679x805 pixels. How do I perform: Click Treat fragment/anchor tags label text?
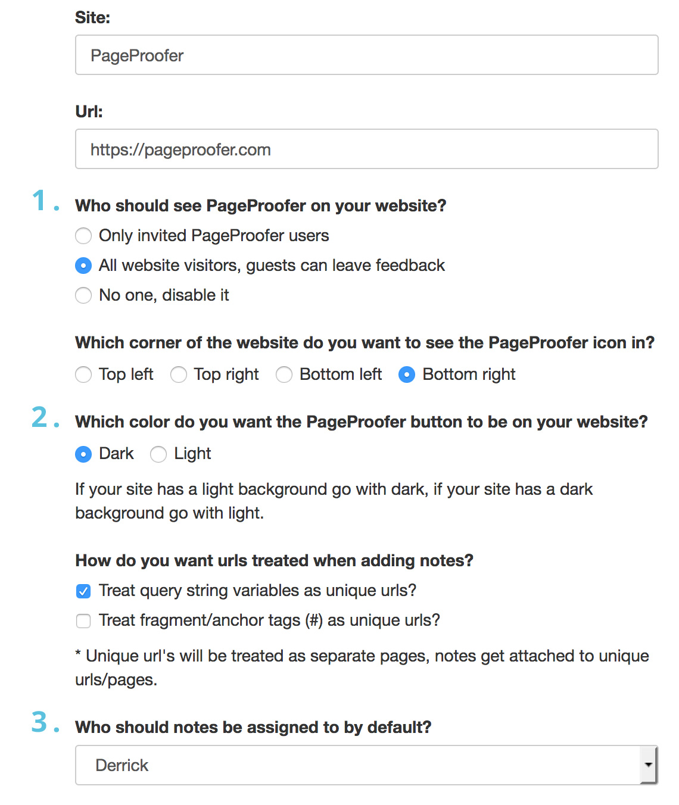(269, 620)
